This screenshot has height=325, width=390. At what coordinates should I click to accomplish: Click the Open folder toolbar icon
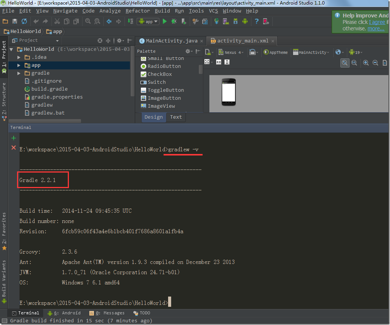[5, 21]
